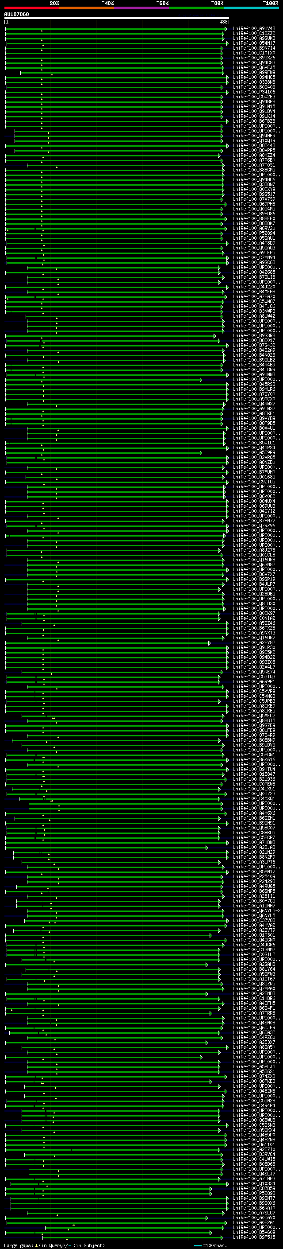Select hit label UniRef100_C0NIA2

pyautogui.click(x=254, y=618)
